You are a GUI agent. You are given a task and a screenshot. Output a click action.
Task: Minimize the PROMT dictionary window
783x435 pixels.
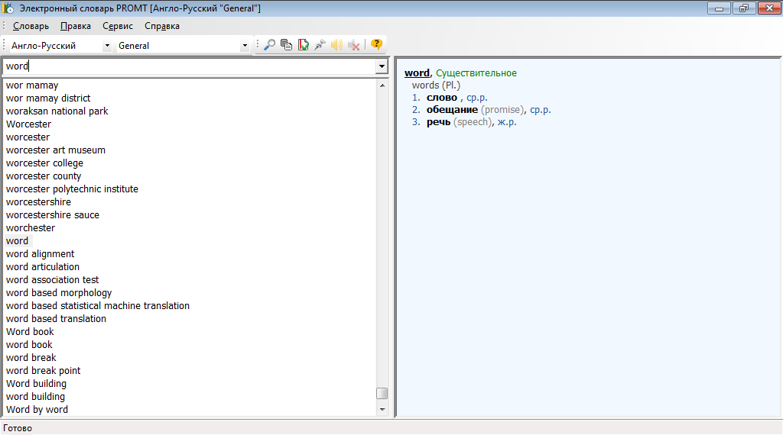click(x=719, y=8)
